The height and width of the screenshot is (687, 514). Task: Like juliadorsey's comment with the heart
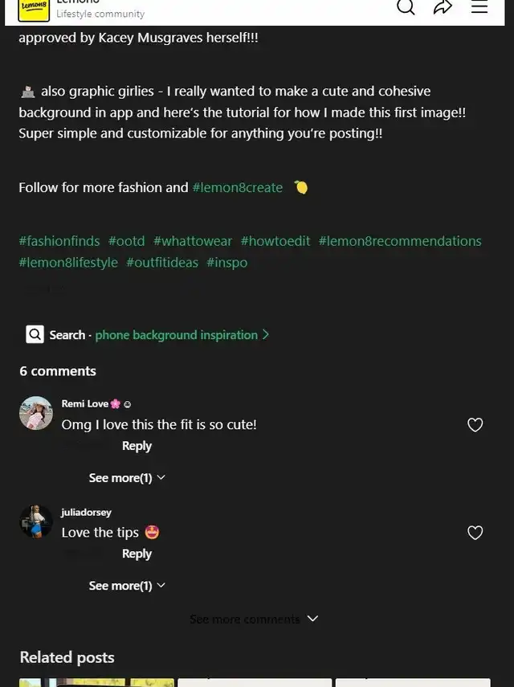(x=475, y=533)
